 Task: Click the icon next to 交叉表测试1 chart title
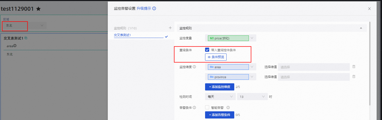pos(26,38)
